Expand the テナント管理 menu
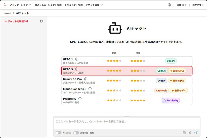The image size is (207, 138). coord(94,5)
